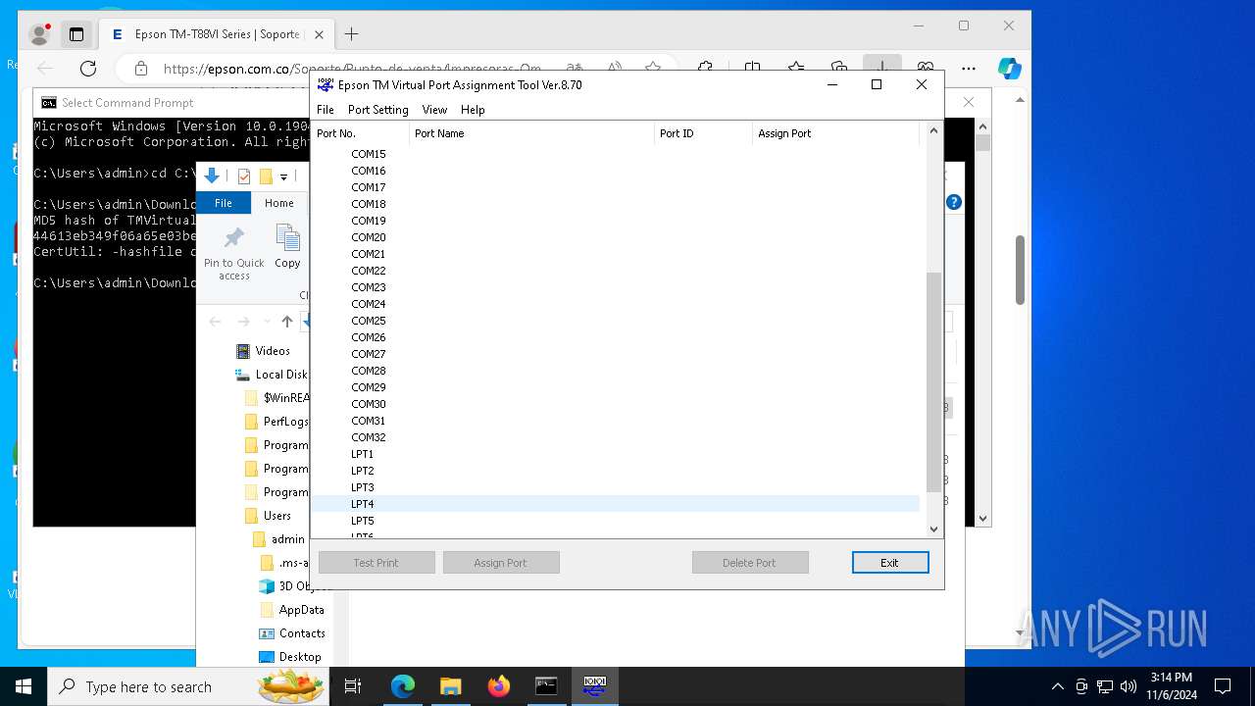Select the LPT4 port row
This screenshot has width=1255, height=706.
click(616, 504)
